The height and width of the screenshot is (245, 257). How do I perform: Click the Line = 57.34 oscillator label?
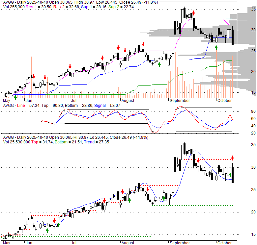[28, 106]
